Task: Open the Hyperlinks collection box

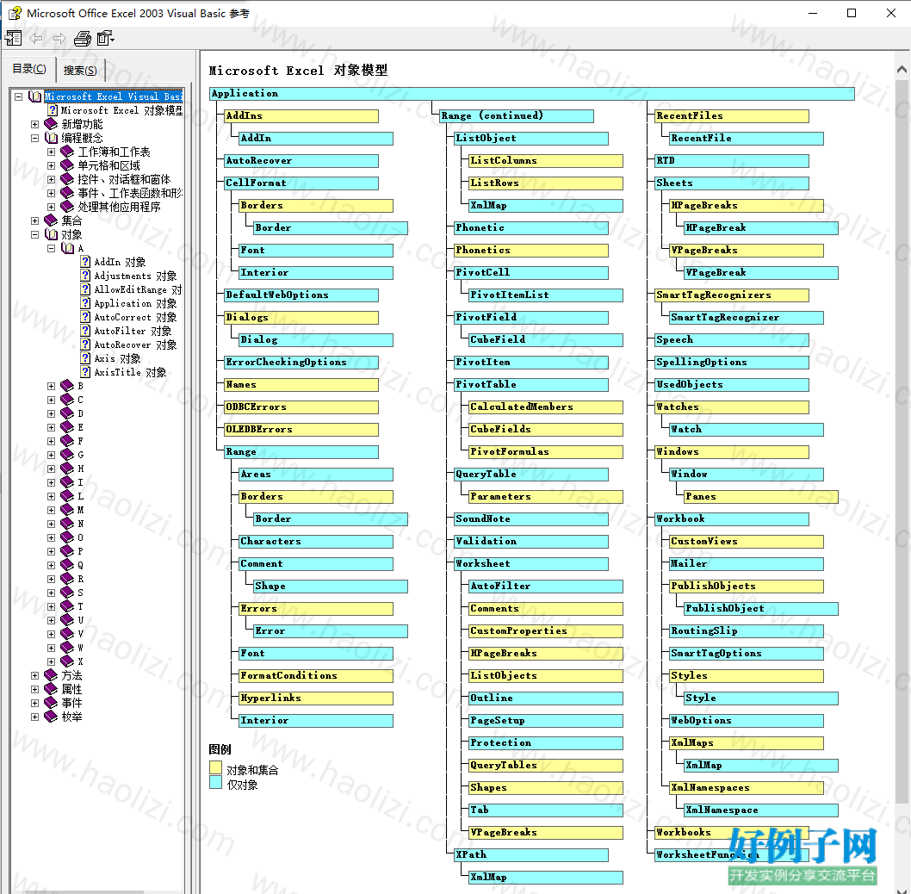Action: 316,698
